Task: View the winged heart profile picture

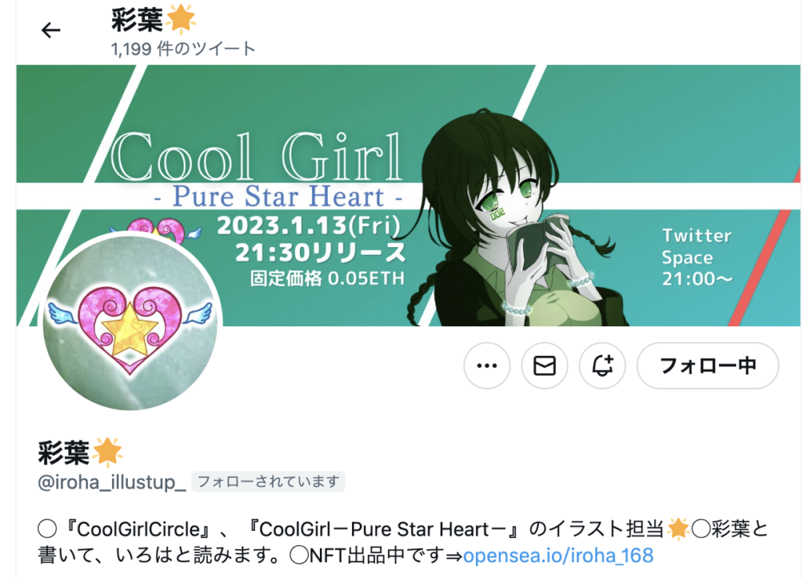Action: (x=130, y=321)
